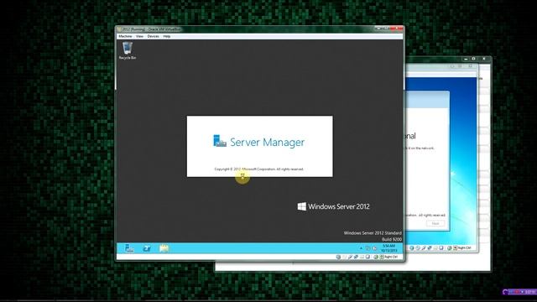
Task: Click Right Ctrl host key in back VM
Action: point(464,248)
